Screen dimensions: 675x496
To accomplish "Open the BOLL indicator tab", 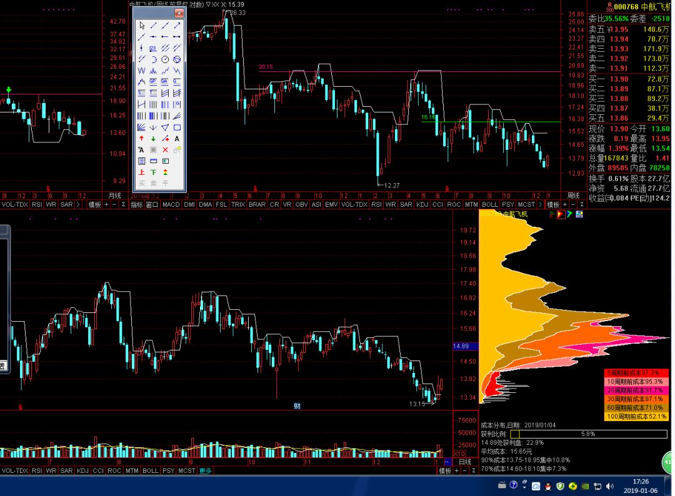I will click(489, 204).
